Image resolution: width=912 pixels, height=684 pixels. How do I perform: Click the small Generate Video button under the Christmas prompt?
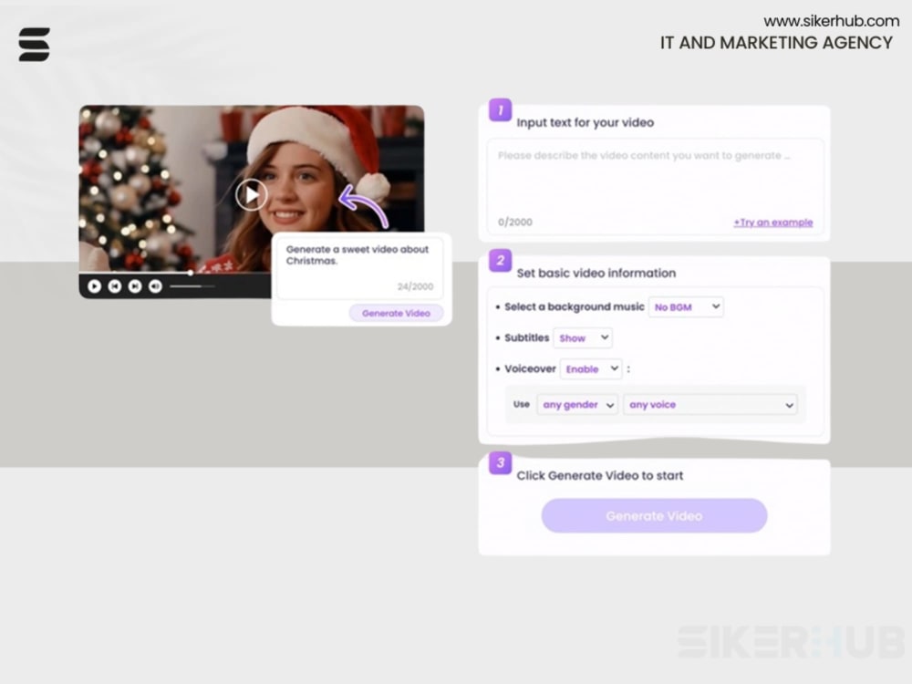pos(396,313)
